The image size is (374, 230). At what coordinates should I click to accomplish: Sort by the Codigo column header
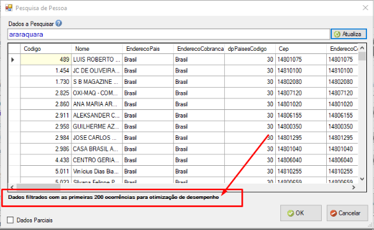point(46,49)
